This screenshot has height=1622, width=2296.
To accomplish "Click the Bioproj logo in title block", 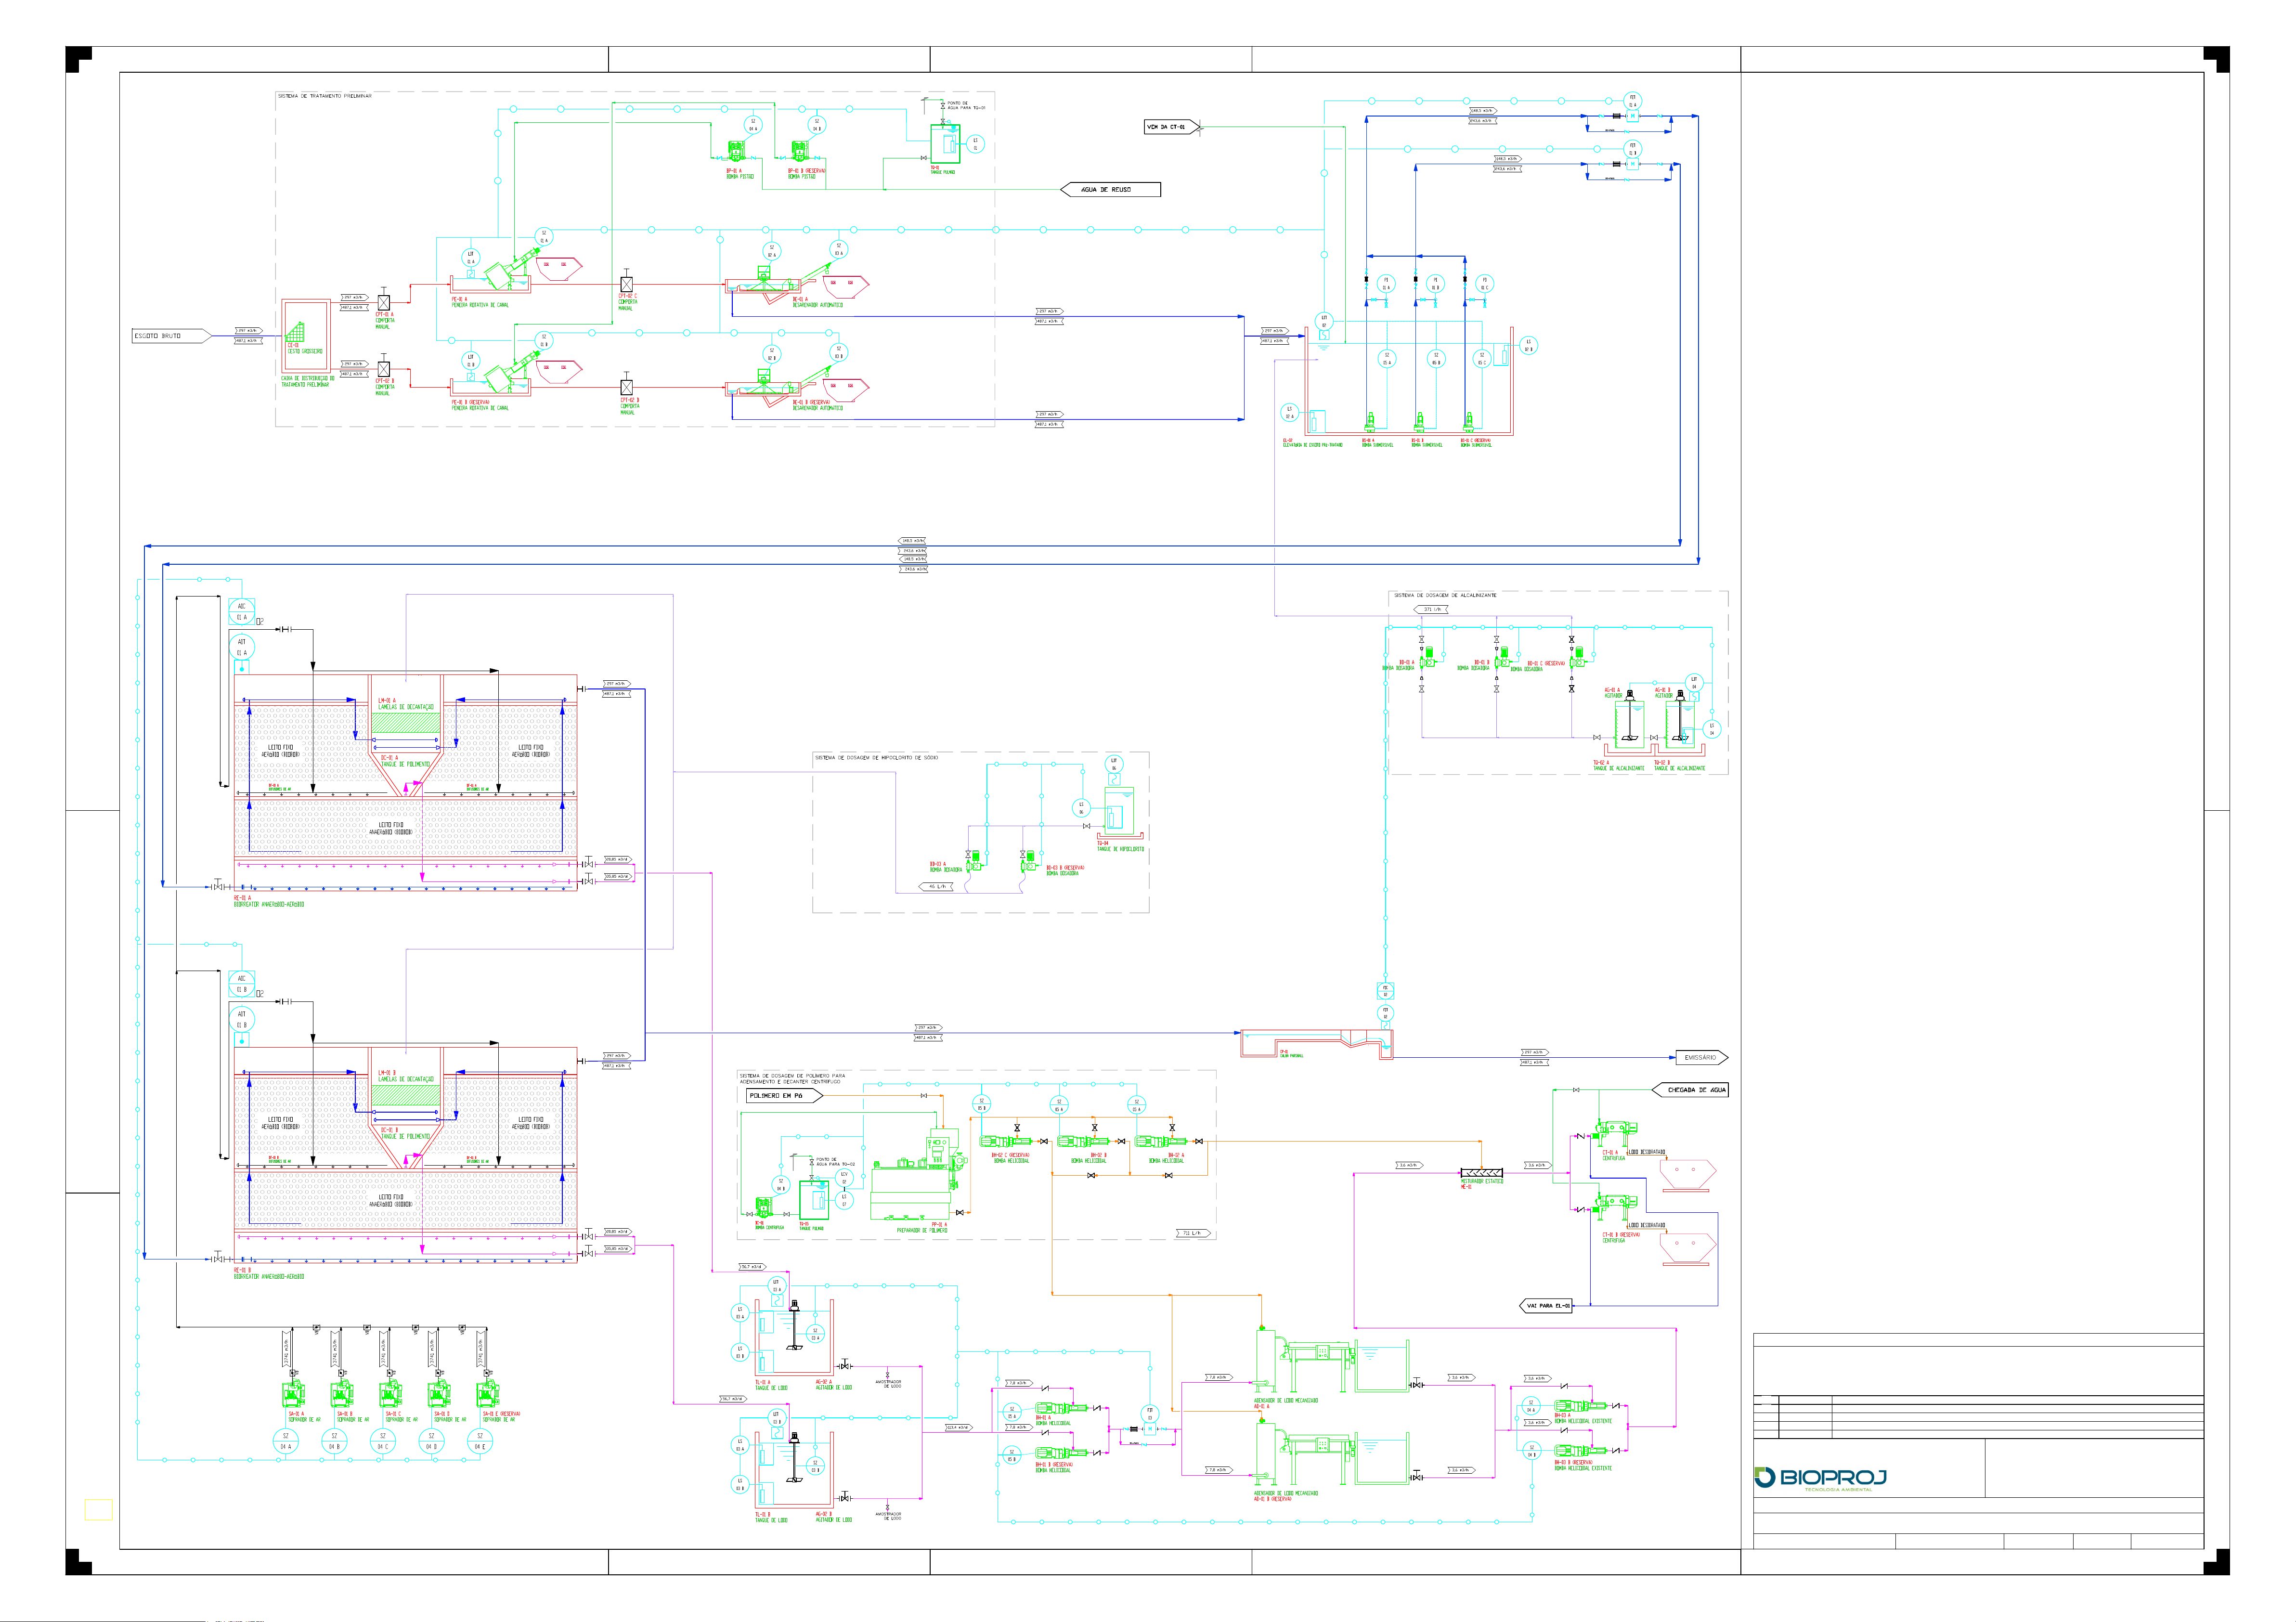I will pos(1820,1478).
